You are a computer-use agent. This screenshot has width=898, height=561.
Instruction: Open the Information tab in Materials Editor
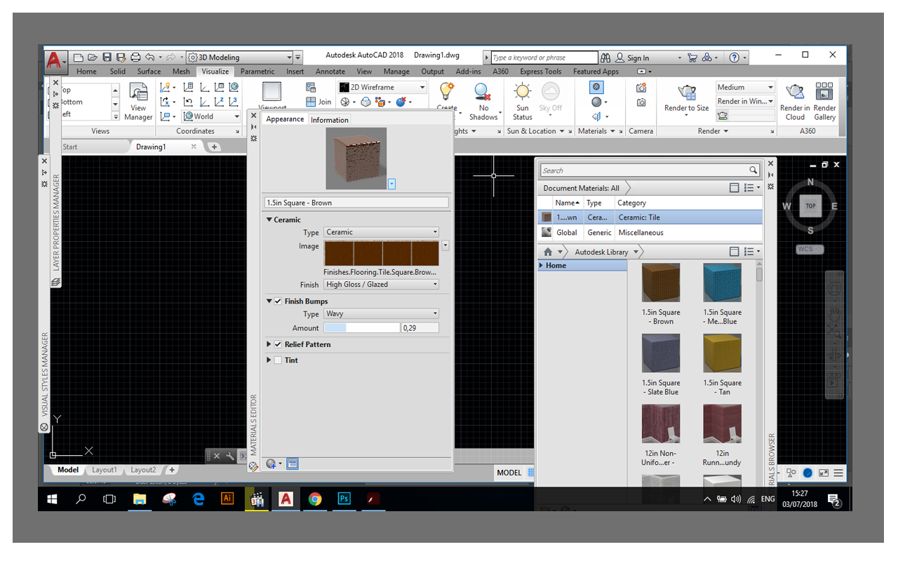click(329, 119)
